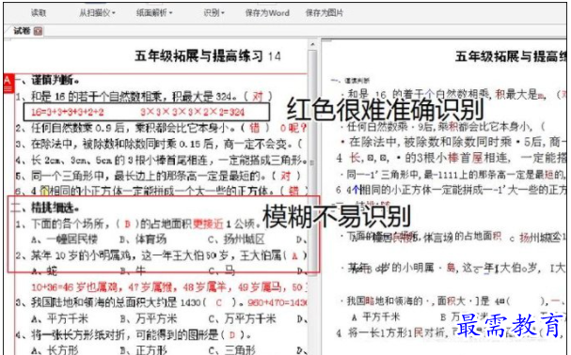Click option B、万平方米 in the left pane
The height and width of the screenshot is (355, 571).
point(149,319)
